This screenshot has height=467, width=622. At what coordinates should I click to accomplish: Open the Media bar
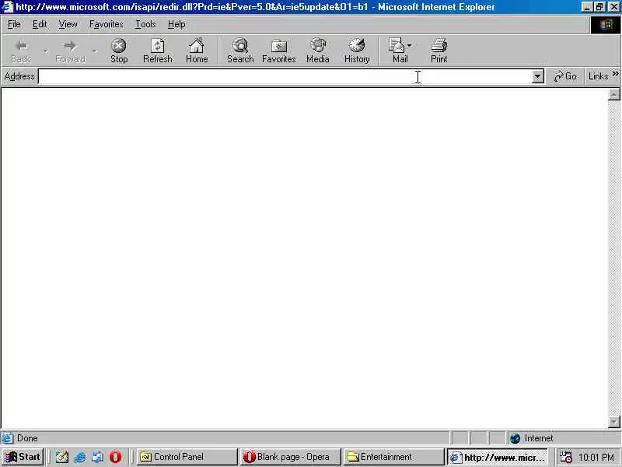[318, 51]
